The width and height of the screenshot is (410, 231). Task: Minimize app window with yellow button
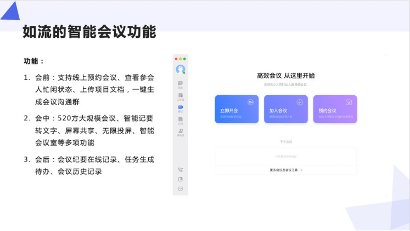pyautogui.click(x=180, y=59)
